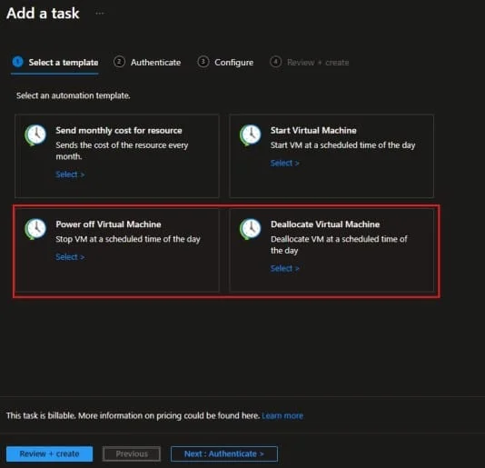The width and height of the screenshot is (485, 468).
Task: Click the 'Select an automation template.' text
Action: pos(74,95)
